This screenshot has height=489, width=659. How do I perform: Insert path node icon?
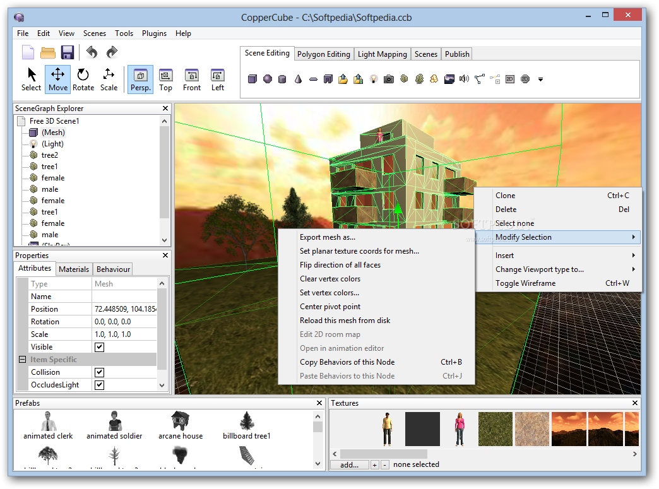click(x=480, y=79)
